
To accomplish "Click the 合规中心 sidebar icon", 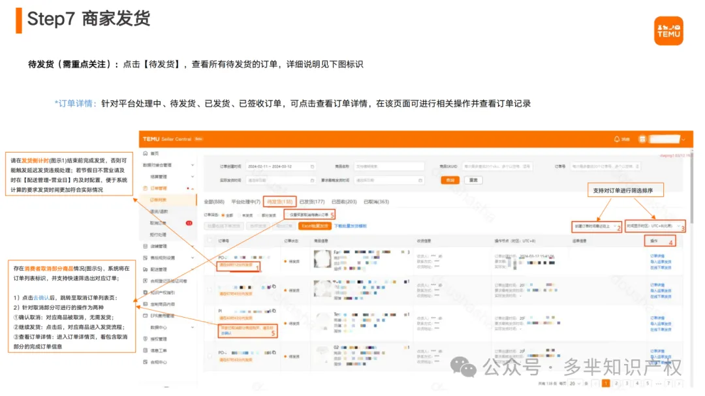I will [x=145, y=362].
